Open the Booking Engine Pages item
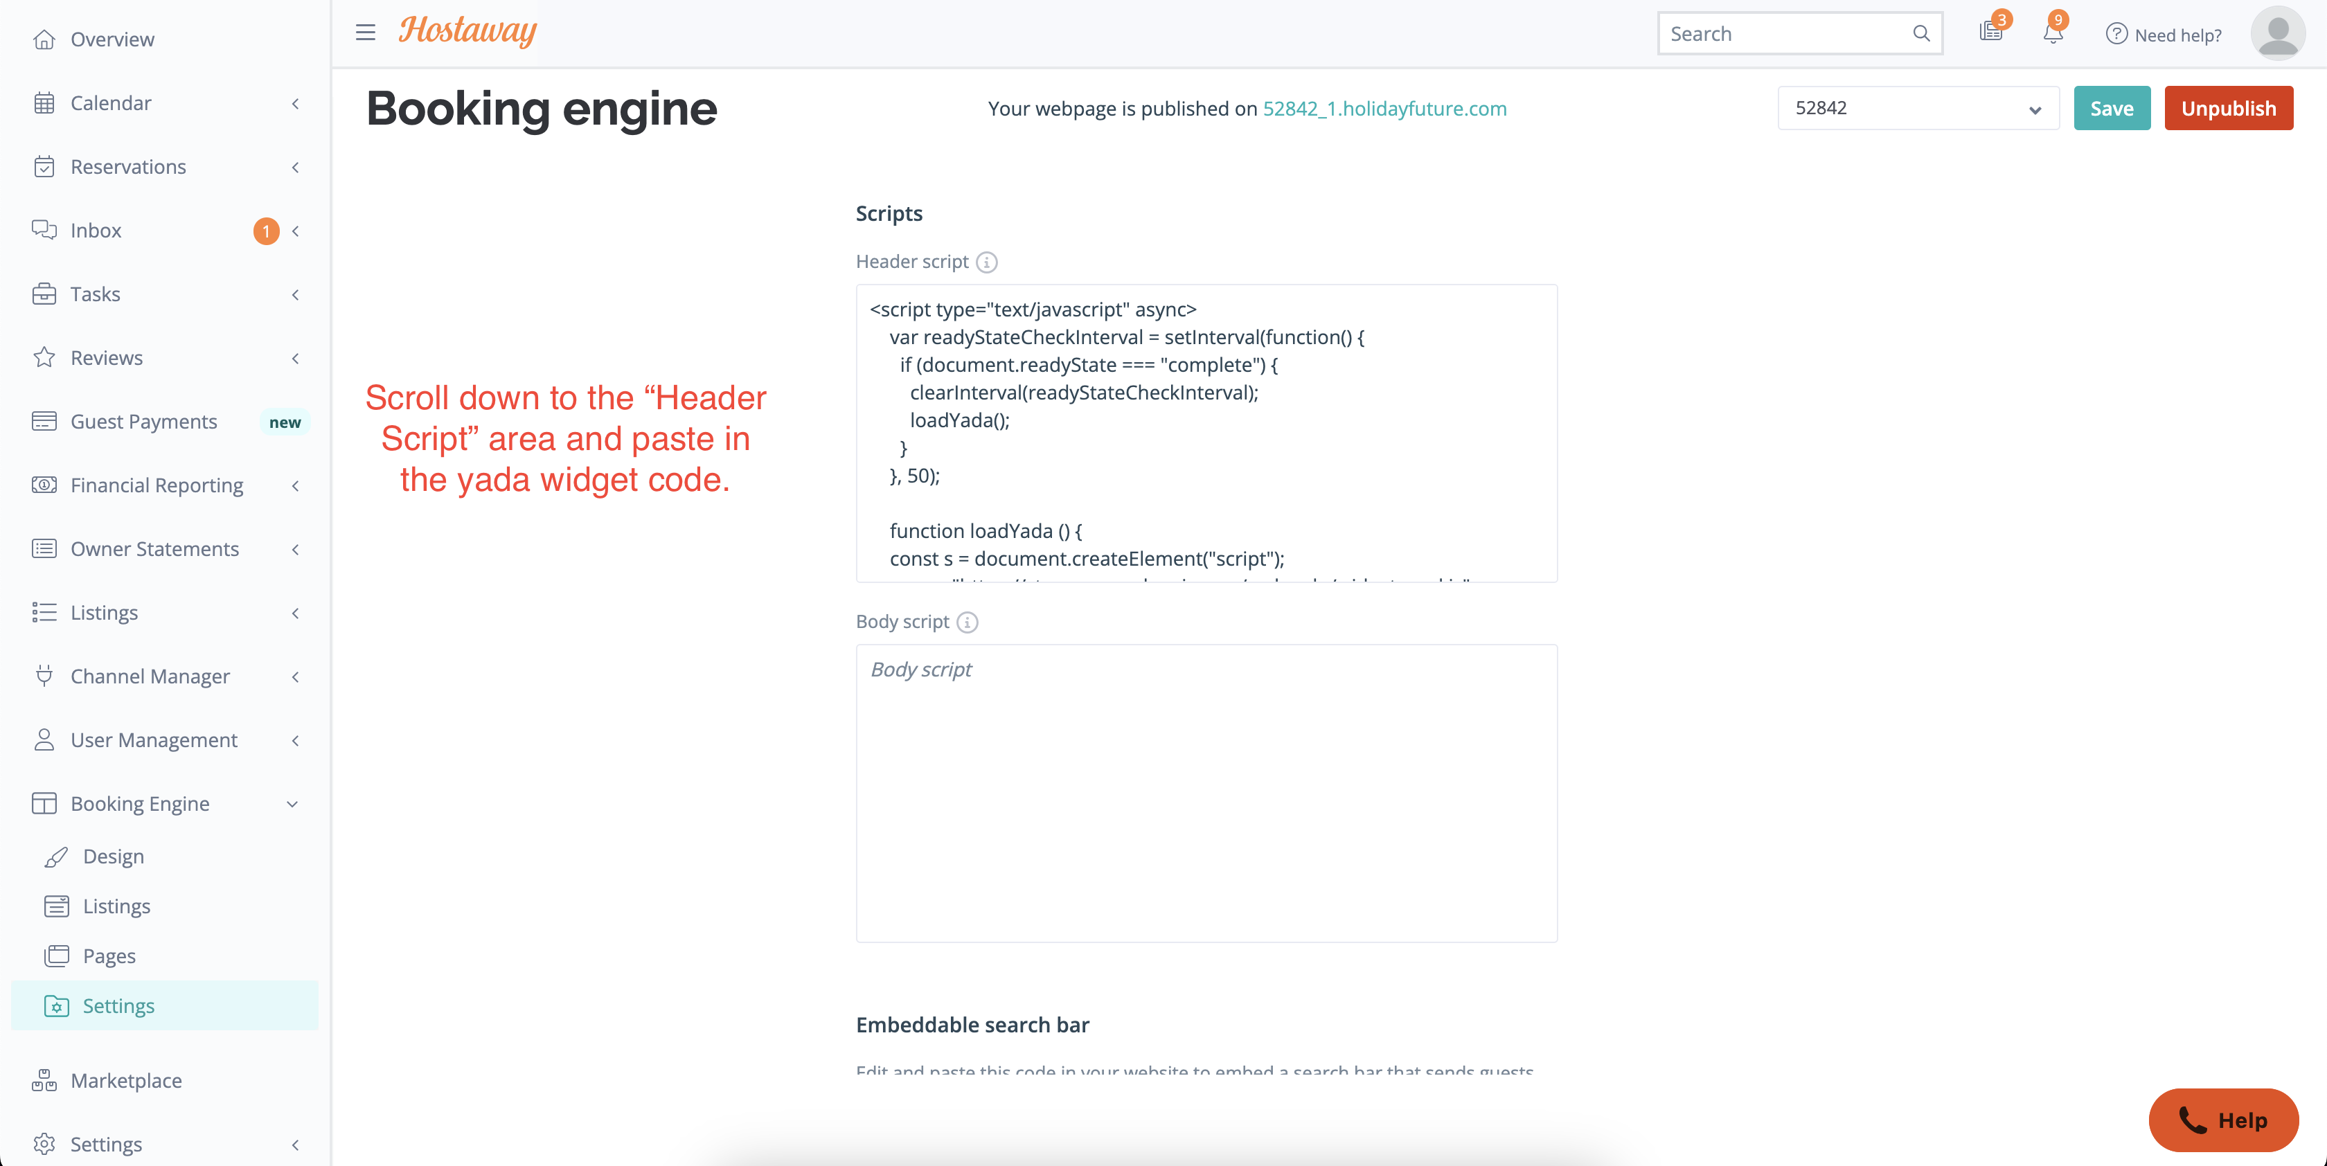2327x1166 pixels. pos(109,956)
